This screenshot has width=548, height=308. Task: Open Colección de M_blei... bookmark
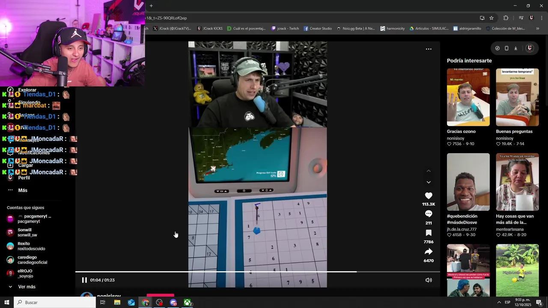(x=505, y=29)
